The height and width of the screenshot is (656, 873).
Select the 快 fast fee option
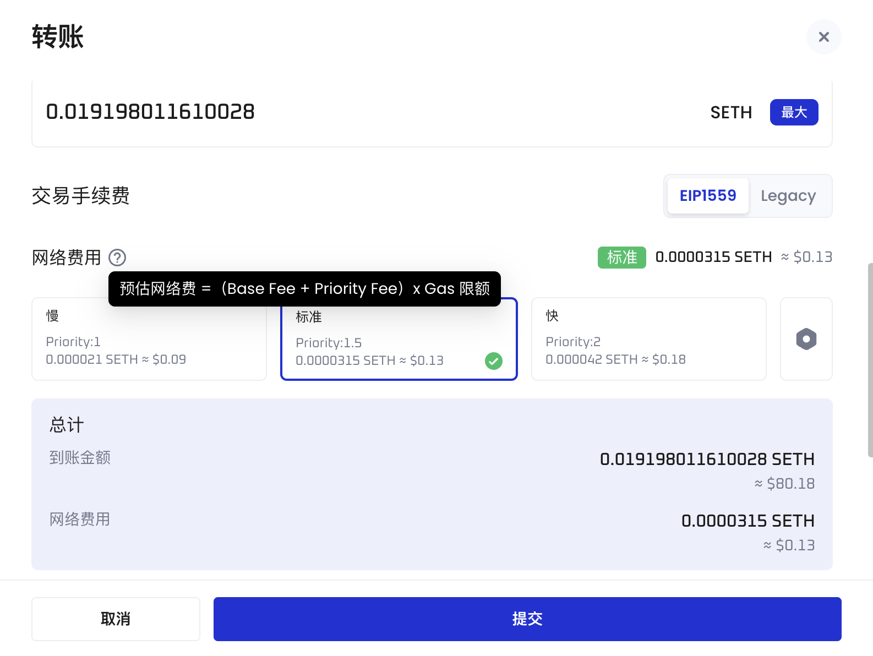click(649, 339)
